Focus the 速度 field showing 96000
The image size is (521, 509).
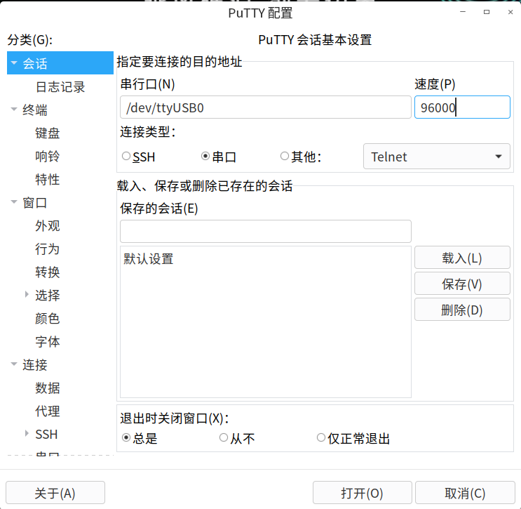pos(462,107)
